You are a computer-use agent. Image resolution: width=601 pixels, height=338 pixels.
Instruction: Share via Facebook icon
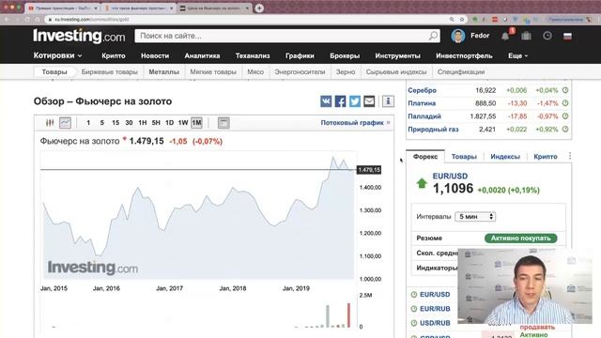(340, 101)
